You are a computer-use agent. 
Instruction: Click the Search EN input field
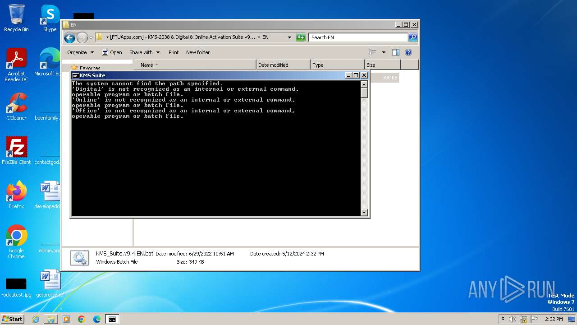click(x=358, y=37)
